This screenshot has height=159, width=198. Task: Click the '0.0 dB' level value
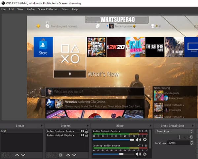coord(143,131)
